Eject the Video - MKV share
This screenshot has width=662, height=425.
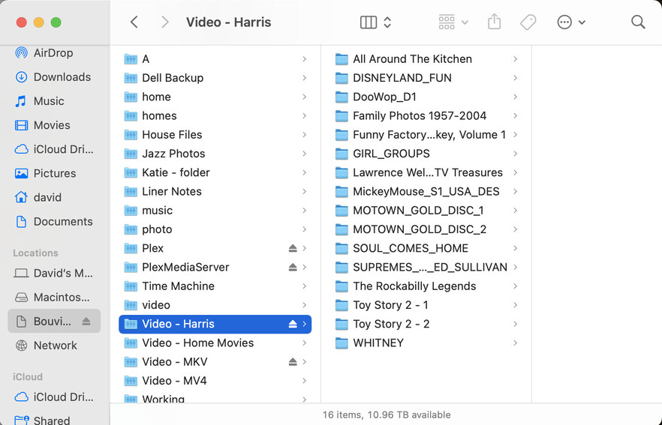(293, 362)
